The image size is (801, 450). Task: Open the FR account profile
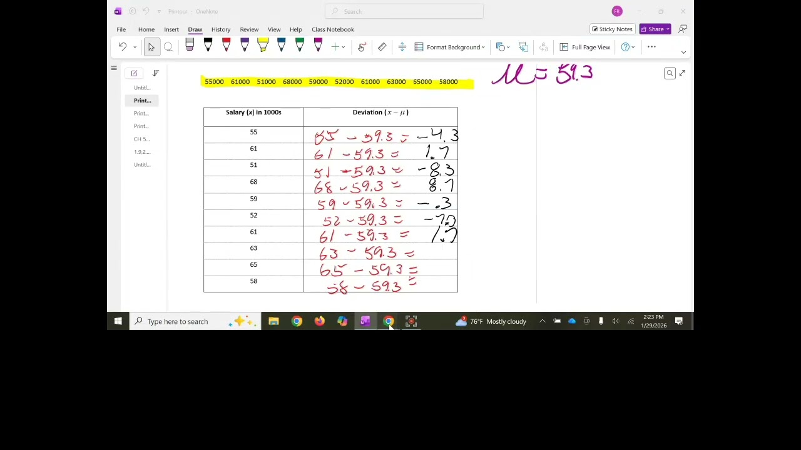[x=617, y=11]
